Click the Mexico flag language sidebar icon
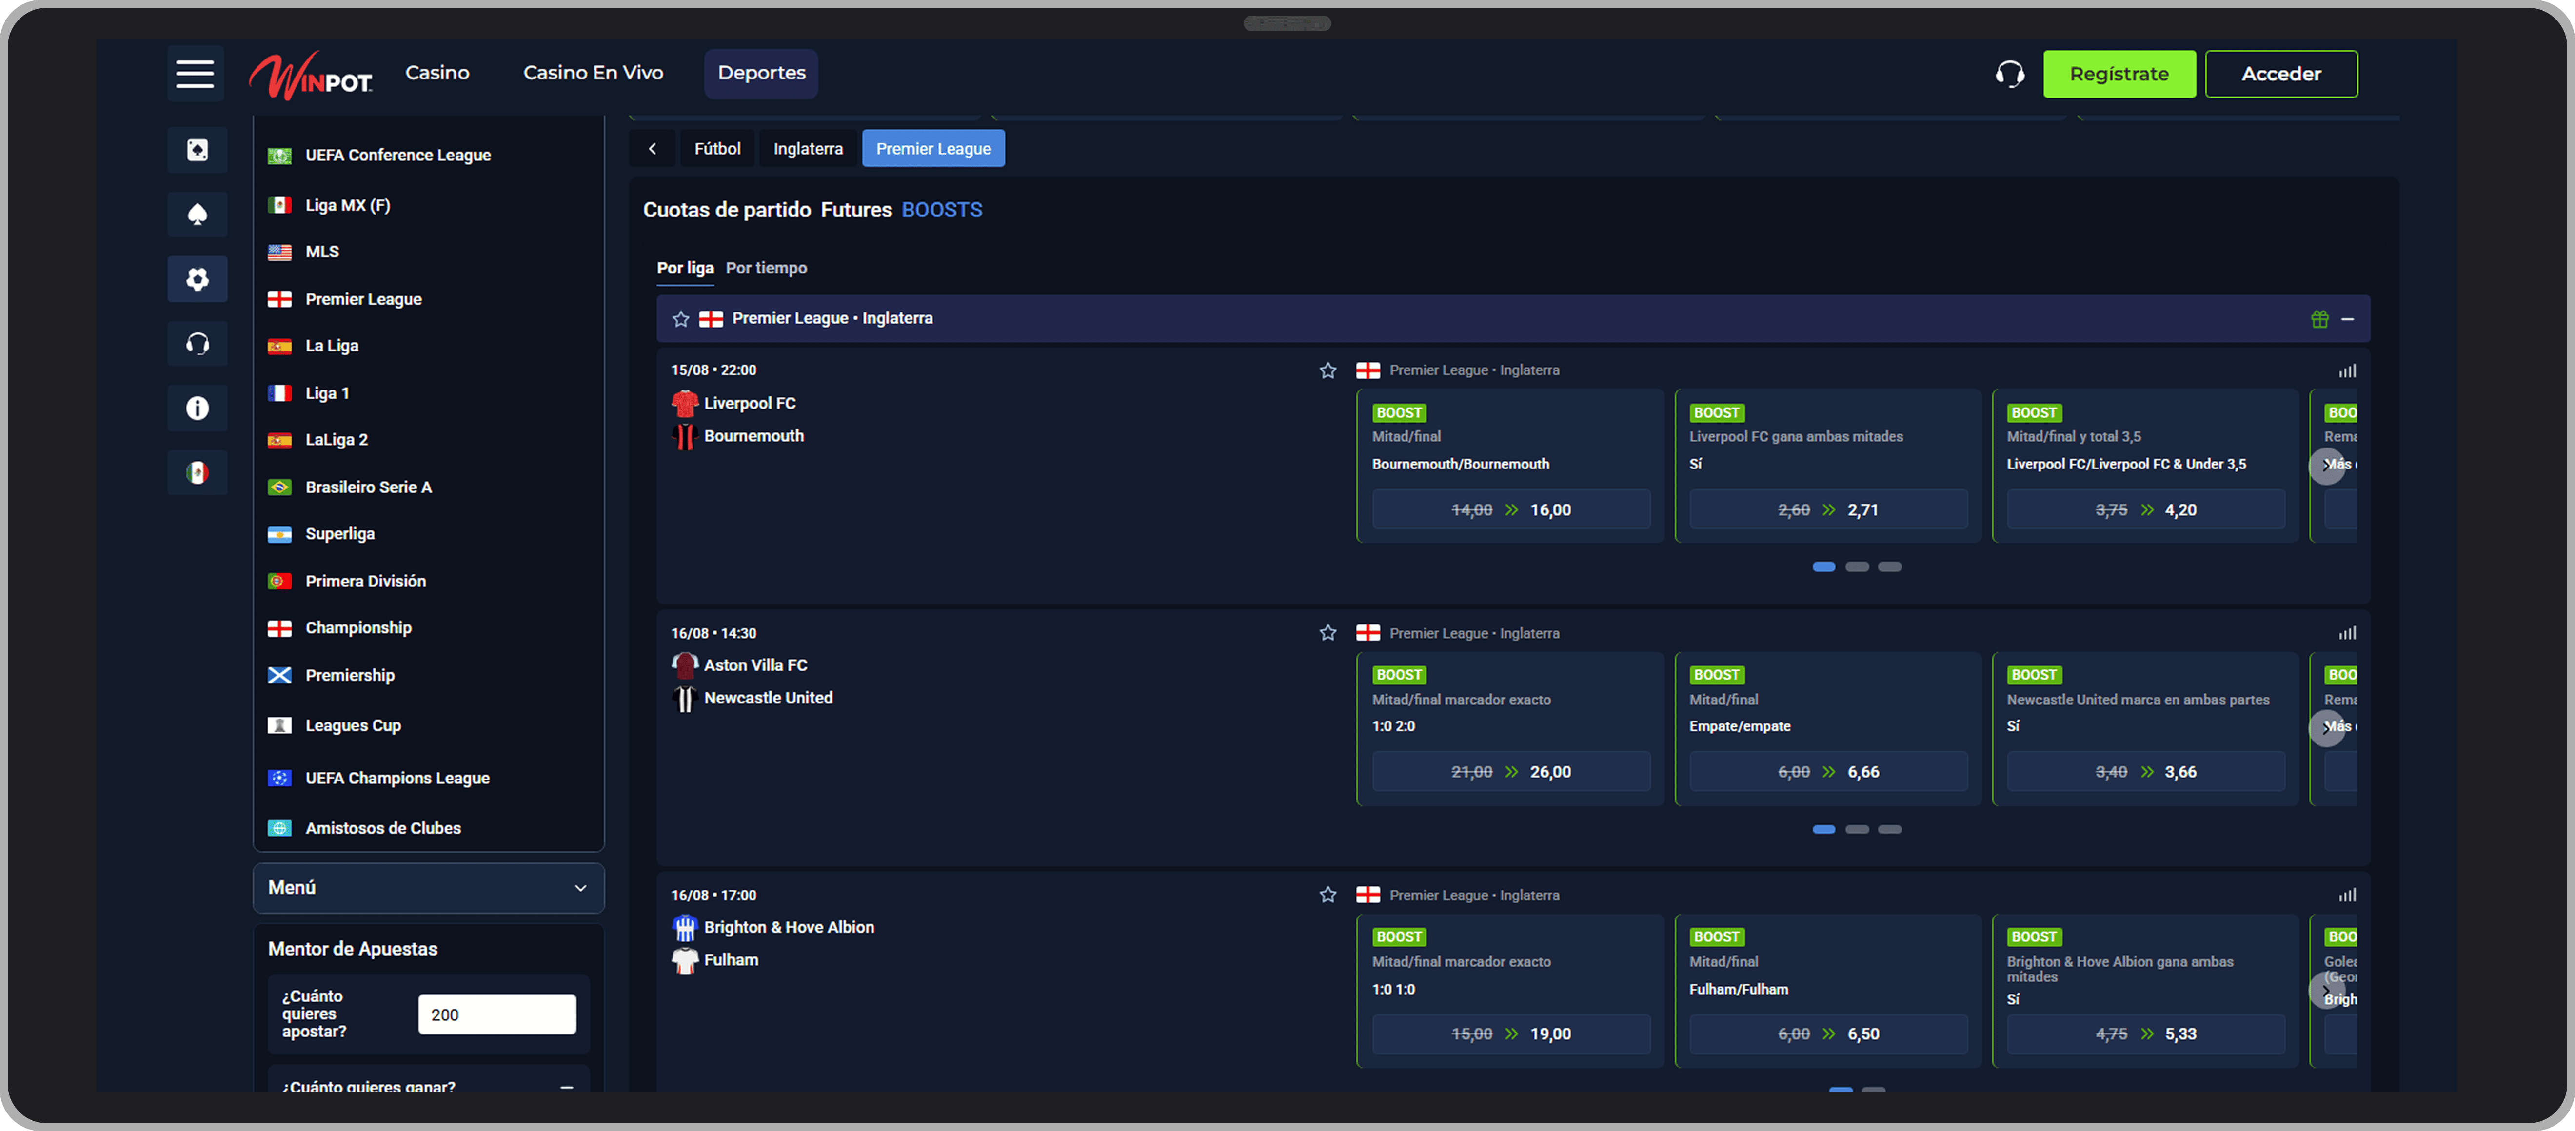The image size is (2575, 1131). tap(197, 472)
